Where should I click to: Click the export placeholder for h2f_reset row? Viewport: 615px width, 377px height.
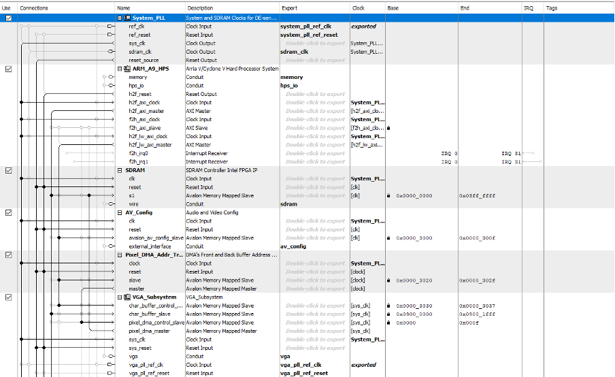tap(316, 94)
